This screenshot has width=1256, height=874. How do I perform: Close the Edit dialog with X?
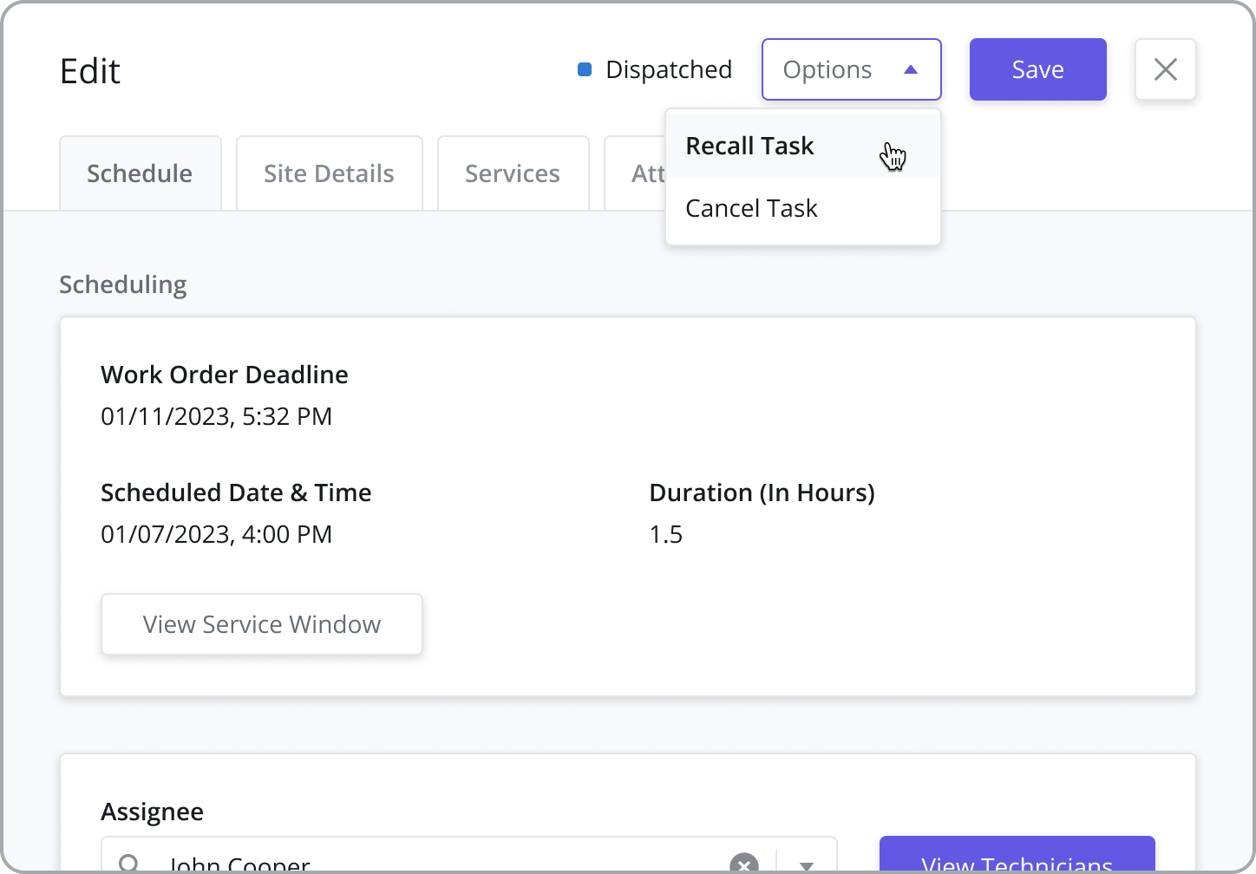[1165, 69]
